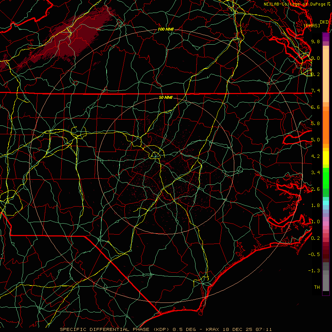Click the 6.6 value on the color scale

point(315,107)
